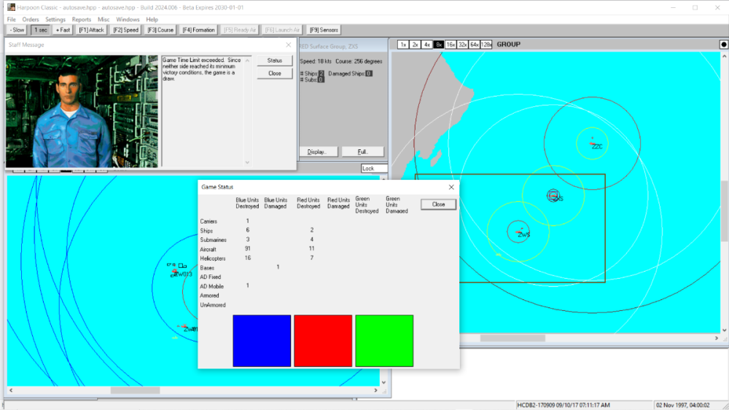
Task: Close the Game Status dialog with Close button
Action: (438, 205)
